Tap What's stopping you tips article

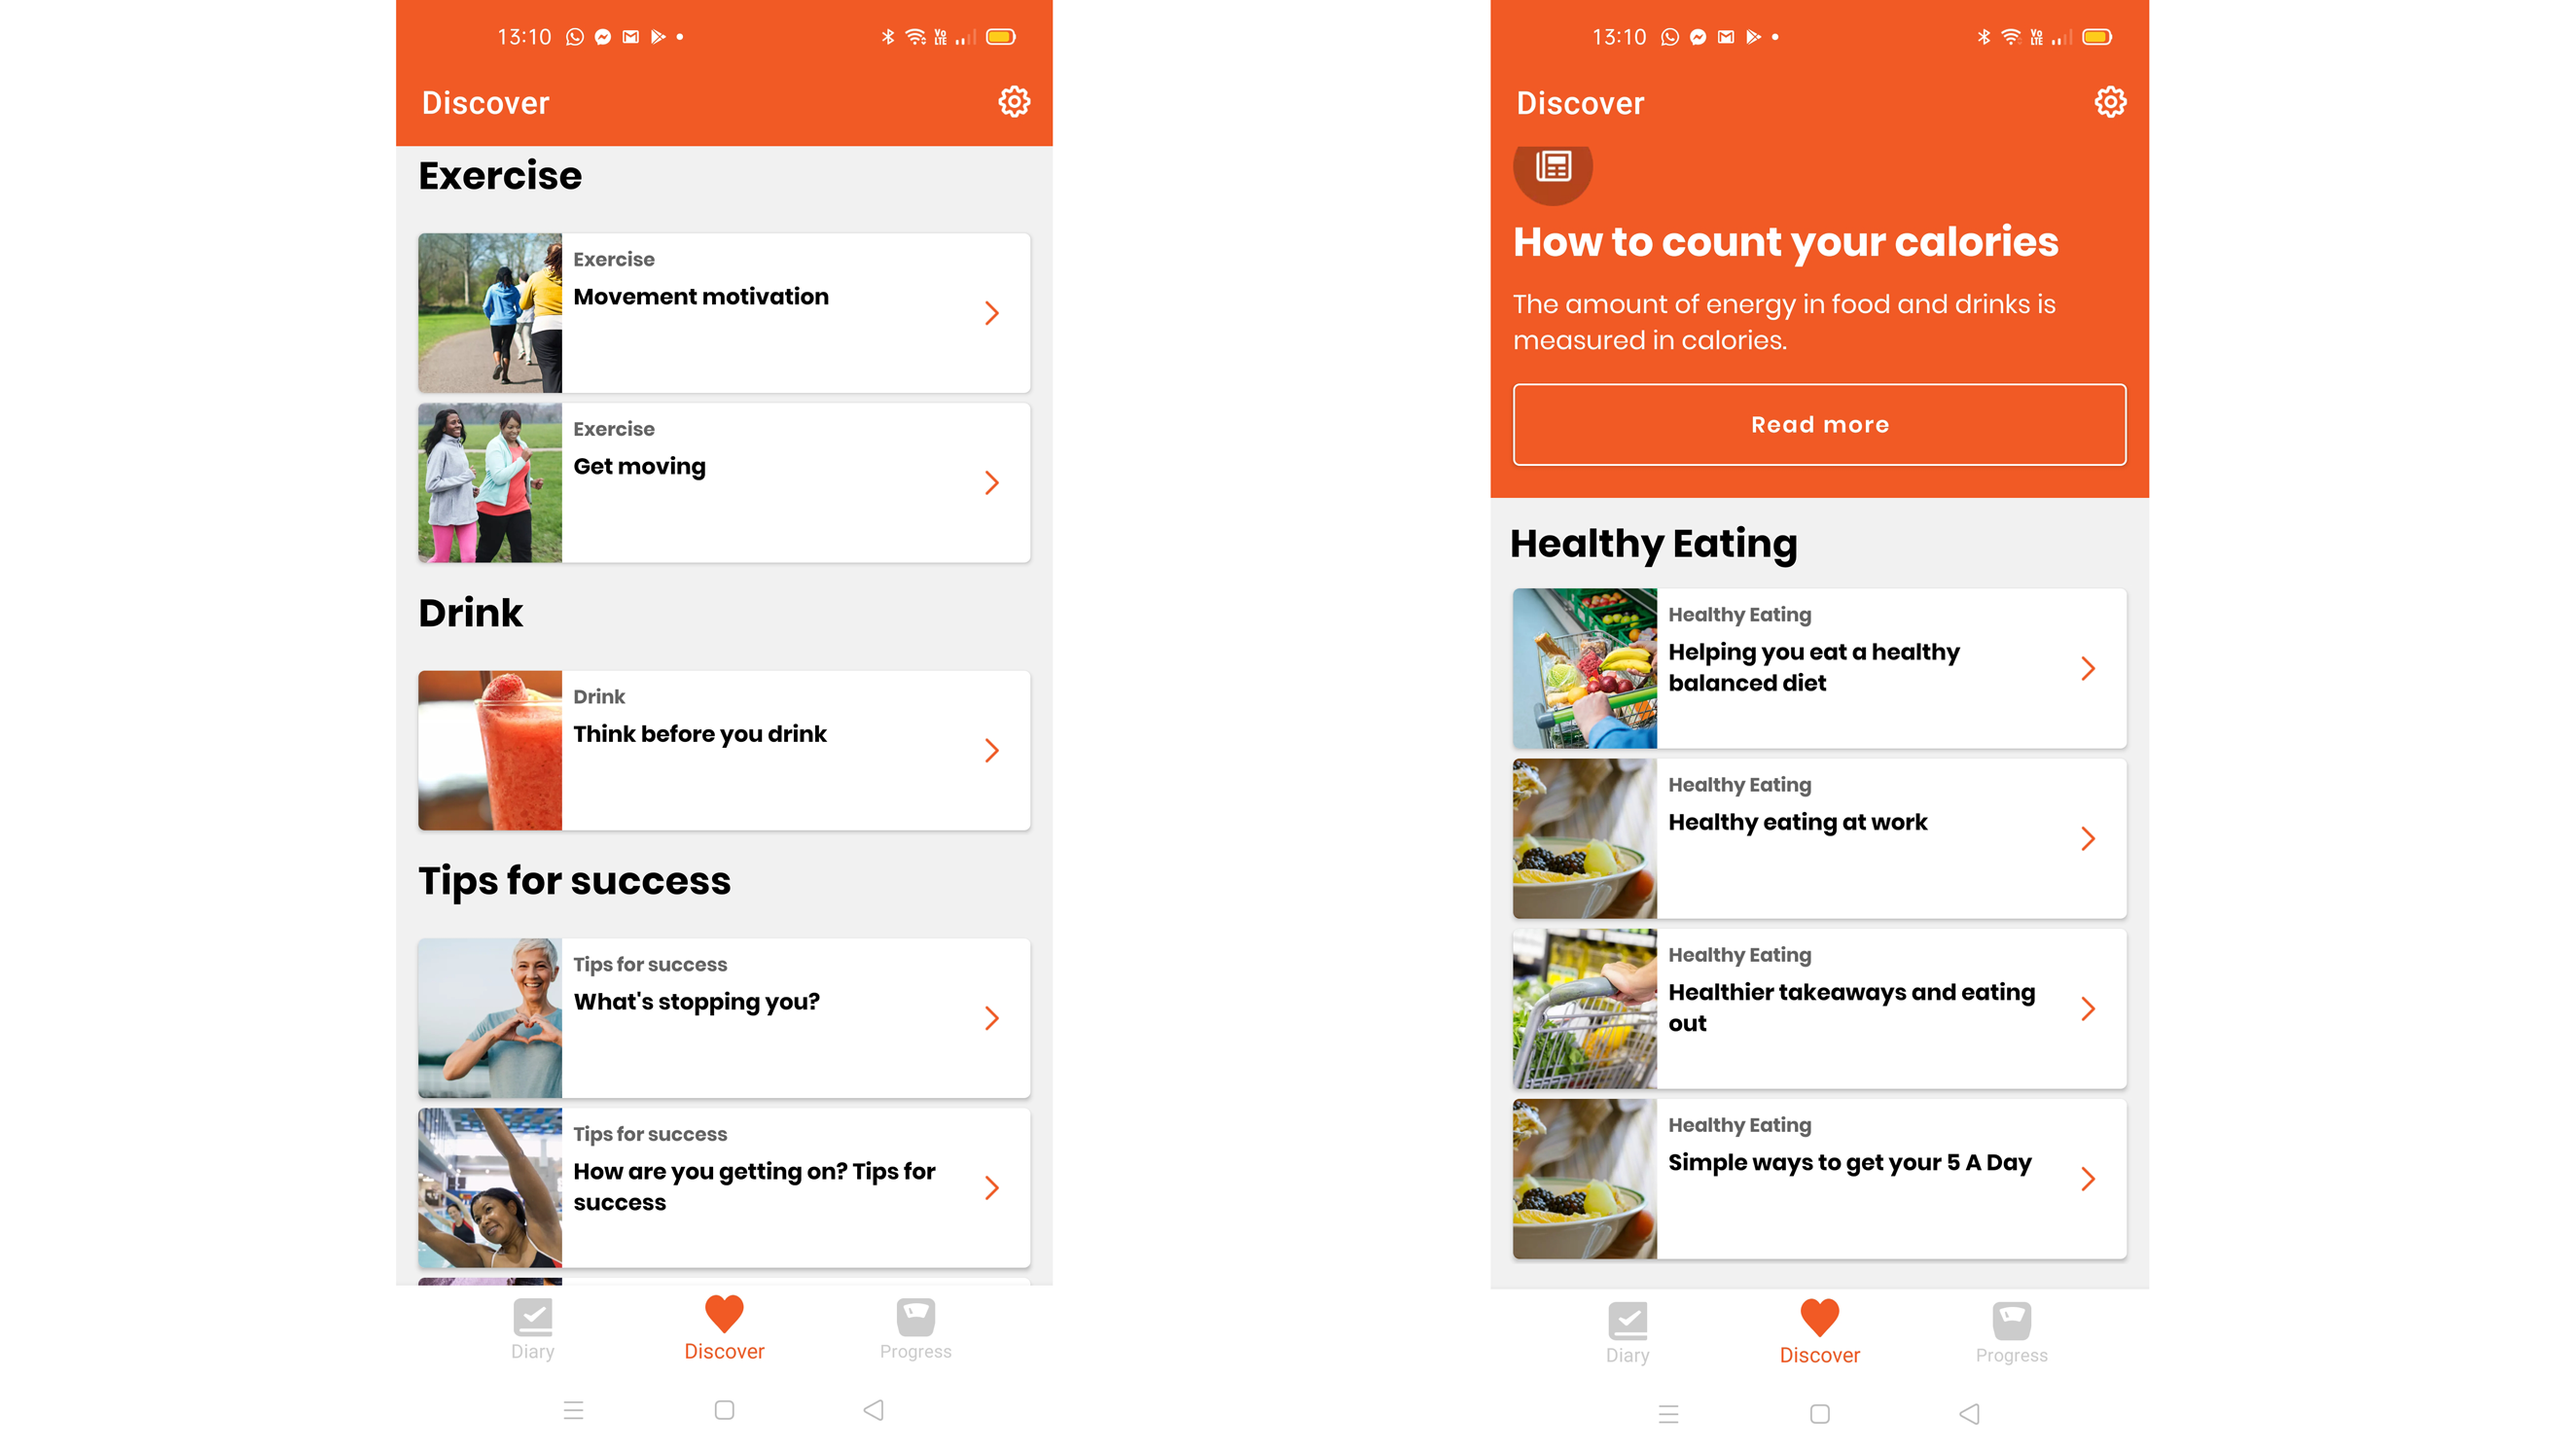(724, 1017)
